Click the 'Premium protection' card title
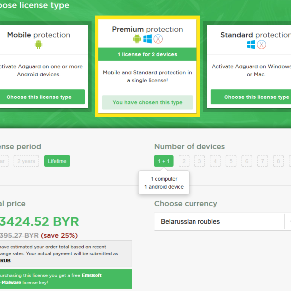 [x=148, y=29]
